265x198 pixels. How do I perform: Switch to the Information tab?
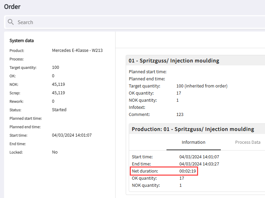193,142
